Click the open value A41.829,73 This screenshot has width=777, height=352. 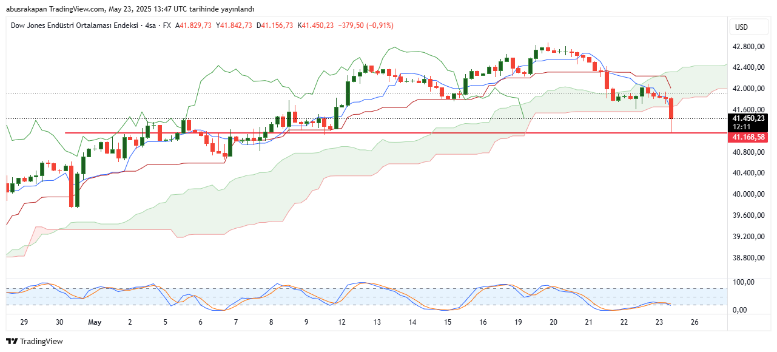coord(193,25)
